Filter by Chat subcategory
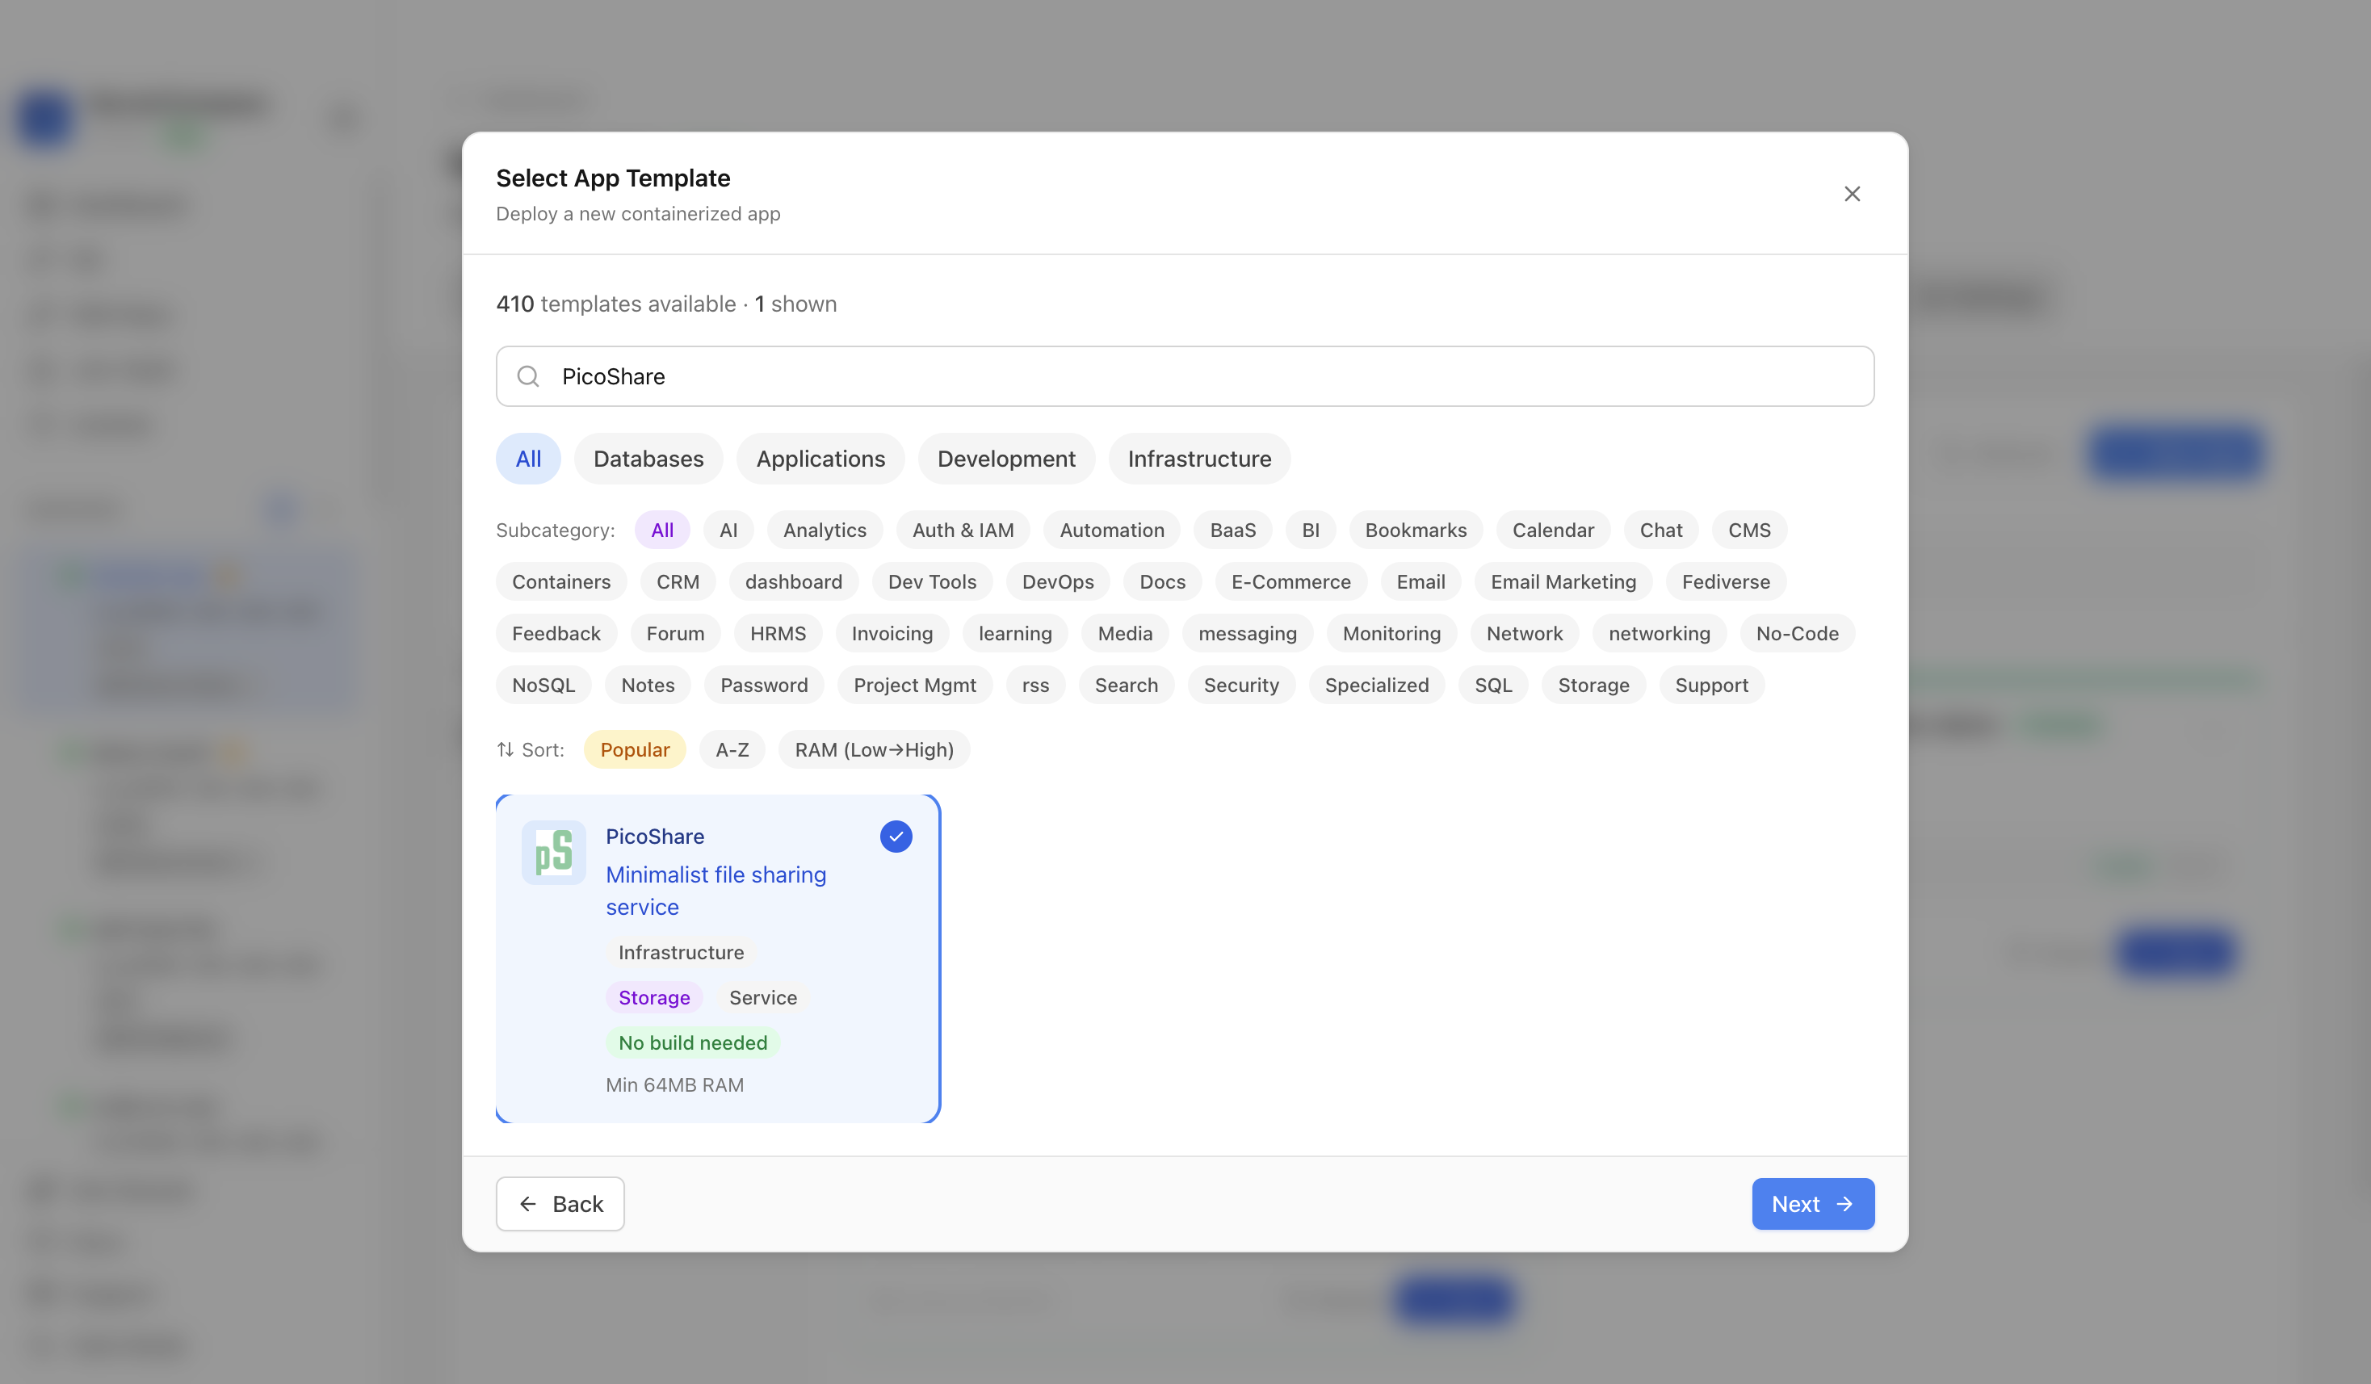Image resolution: width=2371 pixels, height=1384 pixels. click(x=1660, y=530)
